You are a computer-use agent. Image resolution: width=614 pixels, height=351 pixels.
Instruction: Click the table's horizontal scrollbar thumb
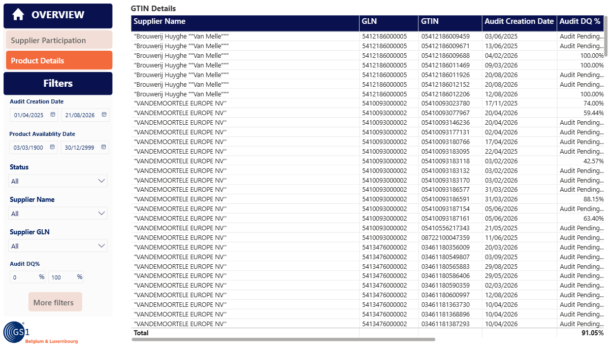click(283, 339)
